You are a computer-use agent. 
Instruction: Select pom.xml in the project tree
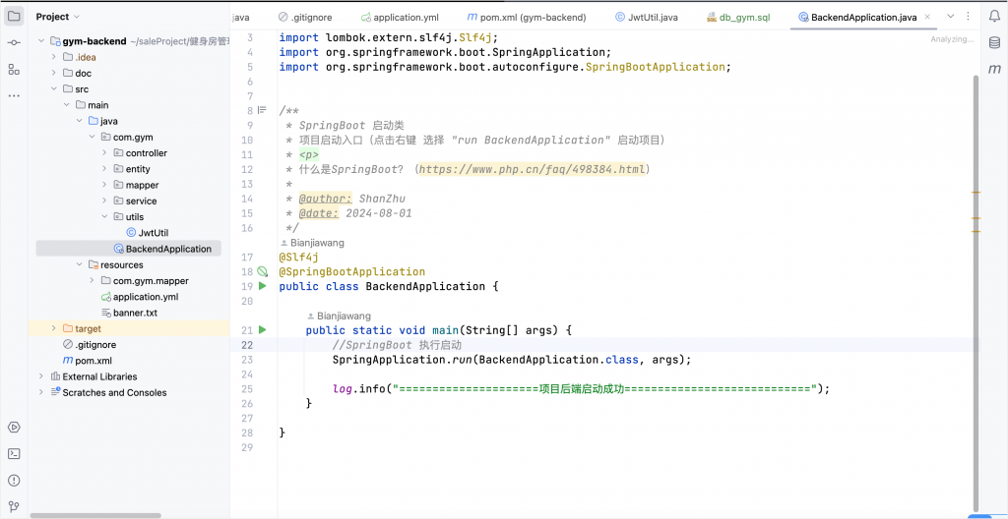coord(93,361)
